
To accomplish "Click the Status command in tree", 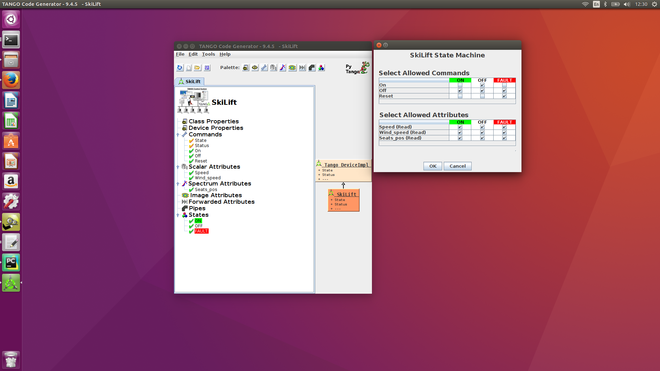I will coord(202,145).
